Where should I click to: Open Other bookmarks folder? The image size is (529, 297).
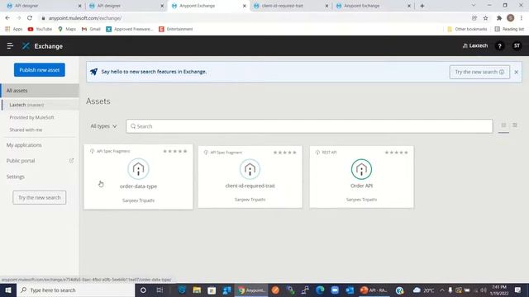pyautogui.click(x=467, y=29)
